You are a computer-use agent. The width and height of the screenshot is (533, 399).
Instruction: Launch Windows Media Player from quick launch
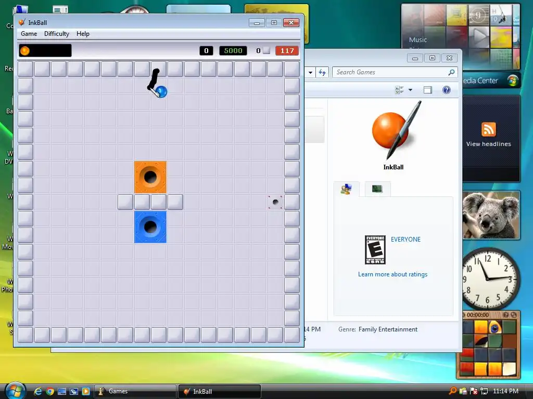coord(86,391)
